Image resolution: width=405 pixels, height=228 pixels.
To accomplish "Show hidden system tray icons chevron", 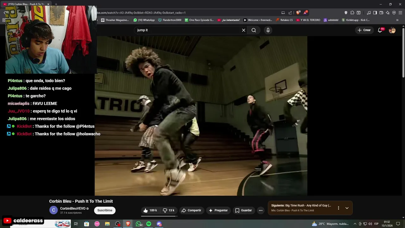I will (x=355, y=224).
